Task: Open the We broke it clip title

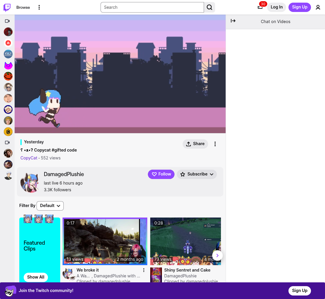Action: 87,270
